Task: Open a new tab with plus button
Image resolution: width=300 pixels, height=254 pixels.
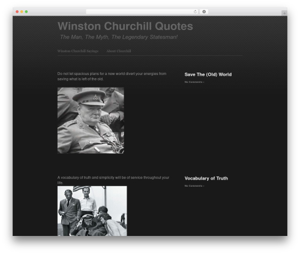Action: tap(284, 13)
